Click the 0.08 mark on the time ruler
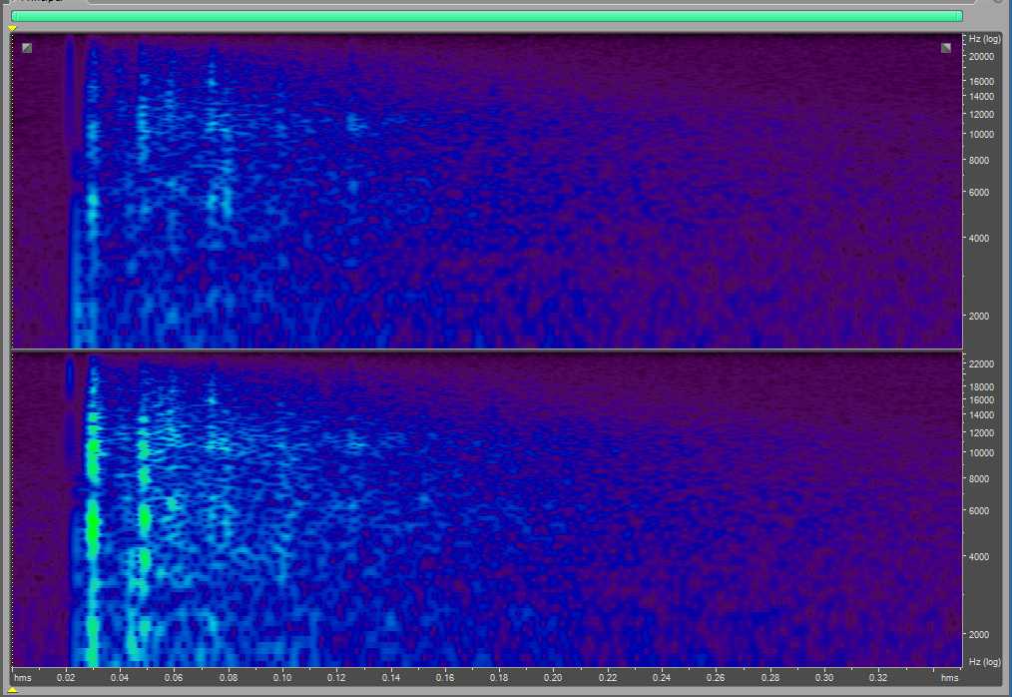 coord(228,678)
